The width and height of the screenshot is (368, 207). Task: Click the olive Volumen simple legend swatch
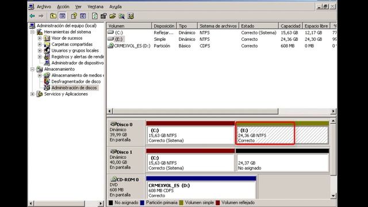click(181, 202)
